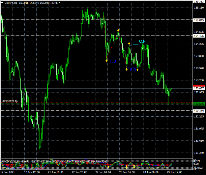Click the 152.935 price scale label
Screen dimensions: 206x175
pos(199,92)
